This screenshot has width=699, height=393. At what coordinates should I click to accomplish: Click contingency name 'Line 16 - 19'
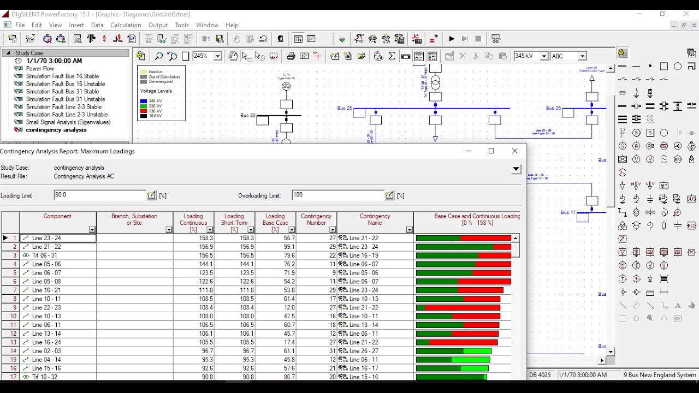[x=364, y=255]
